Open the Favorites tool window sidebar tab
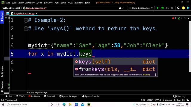The height and width of the screenshot is (107, 191). point(2,86)
